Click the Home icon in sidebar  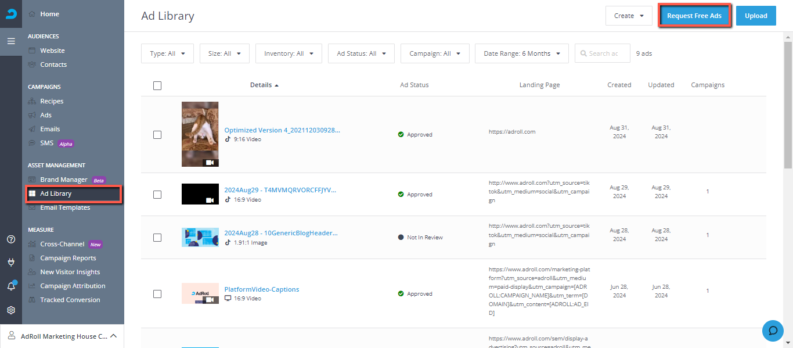(x=32, y=14)
